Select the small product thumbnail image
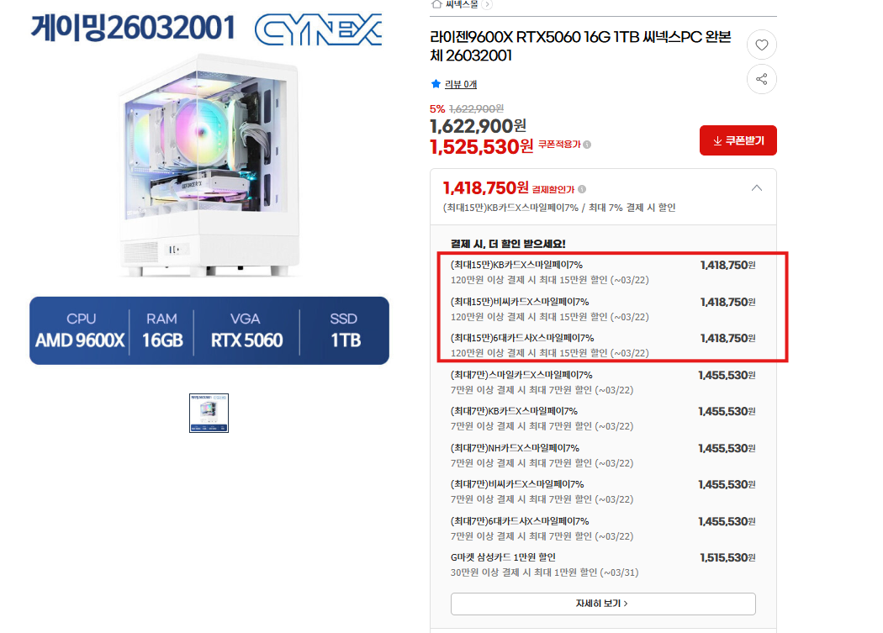The image size is (883, 633). pyautogui.click(x=209, y=413)
